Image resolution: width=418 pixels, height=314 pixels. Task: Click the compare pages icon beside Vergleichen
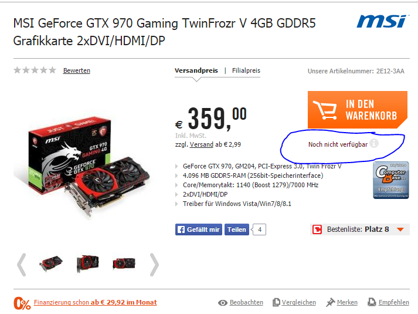(x=276, y=302)
